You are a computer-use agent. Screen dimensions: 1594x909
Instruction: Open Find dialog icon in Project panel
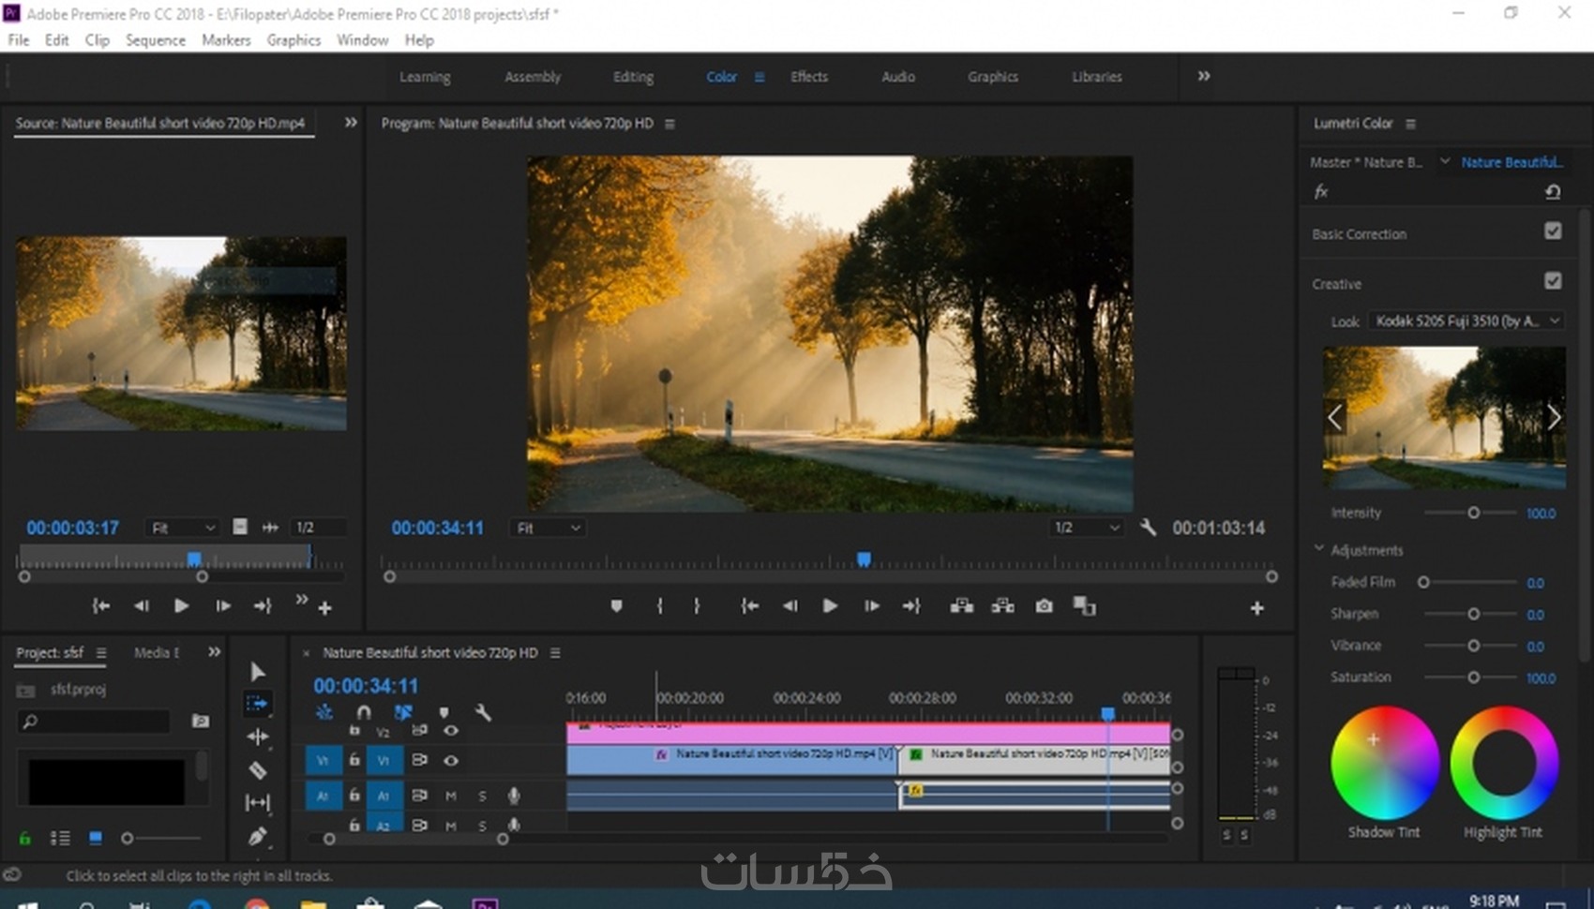201,721
